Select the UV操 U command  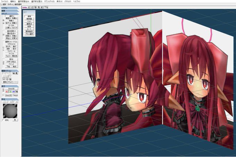pos(8,28)
